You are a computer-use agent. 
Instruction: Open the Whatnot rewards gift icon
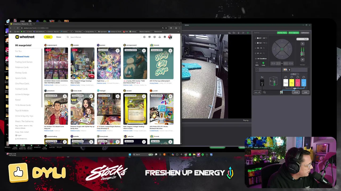click(x=165, y=37)
